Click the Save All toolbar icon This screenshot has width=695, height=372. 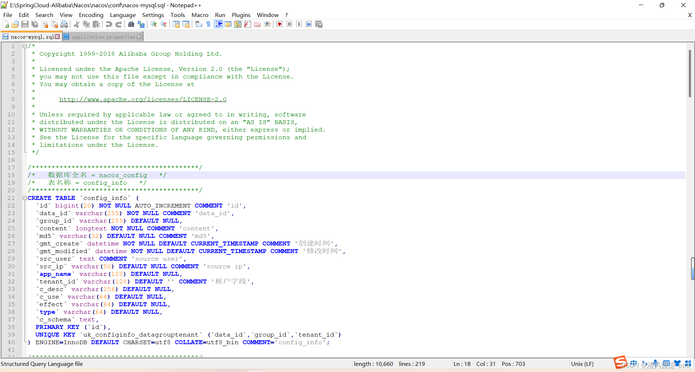[35, 24]
